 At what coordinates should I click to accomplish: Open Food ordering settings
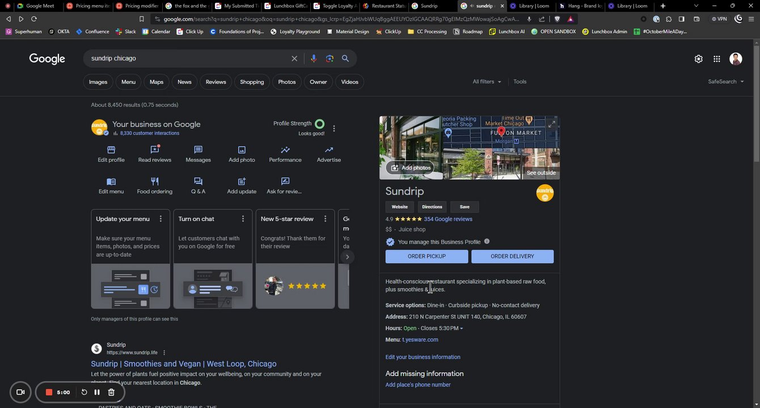(x=154, y=186)
